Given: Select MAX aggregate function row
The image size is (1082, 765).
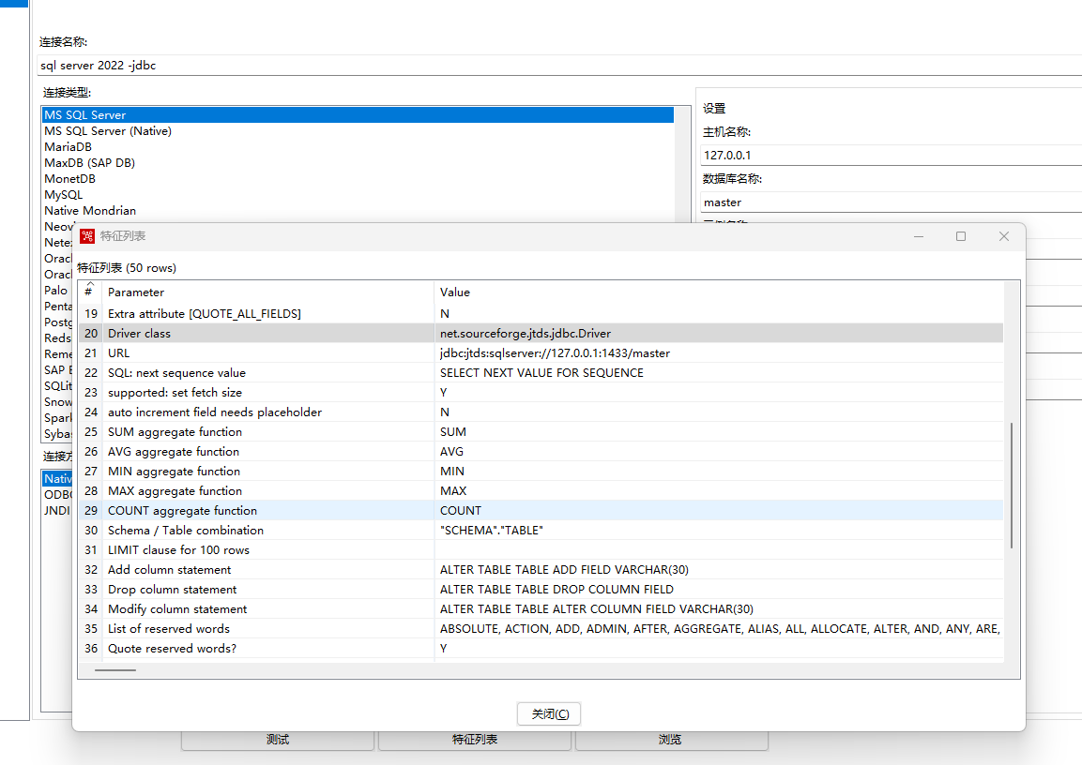Looking at the screenshot, I should tap(541, 490).
